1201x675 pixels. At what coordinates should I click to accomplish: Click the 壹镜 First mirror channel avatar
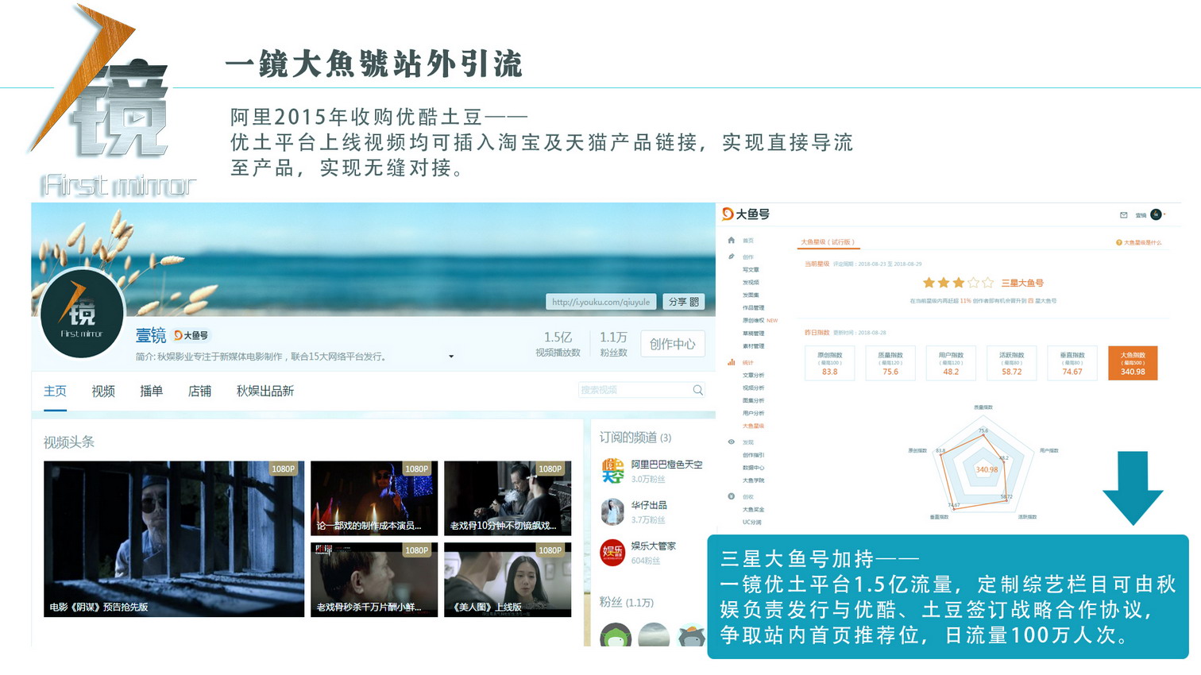tap(82, 314)
